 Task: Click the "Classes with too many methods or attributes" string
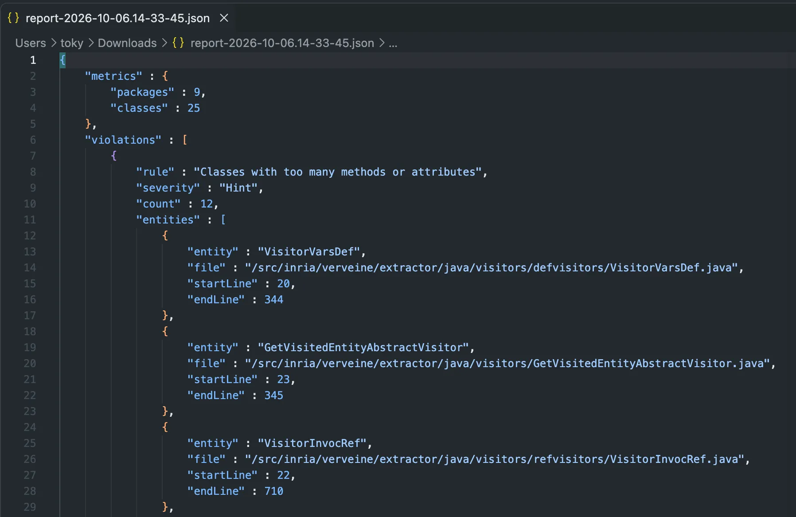point(338,172)
